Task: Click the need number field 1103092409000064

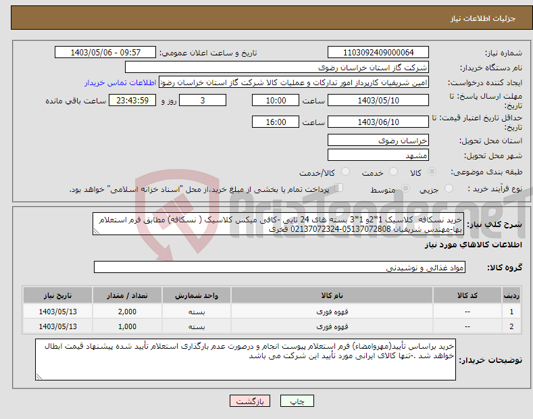Action: pos(378,53)
